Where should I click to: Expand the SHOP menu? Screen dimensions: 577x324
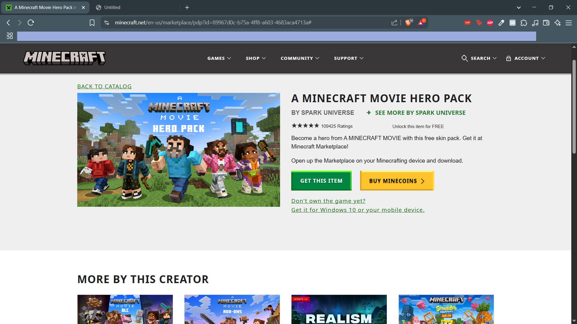[x=256, y=58]
